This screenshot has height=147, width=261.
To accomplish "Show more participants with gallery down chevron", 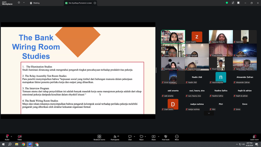I will (x=209, y=114).
